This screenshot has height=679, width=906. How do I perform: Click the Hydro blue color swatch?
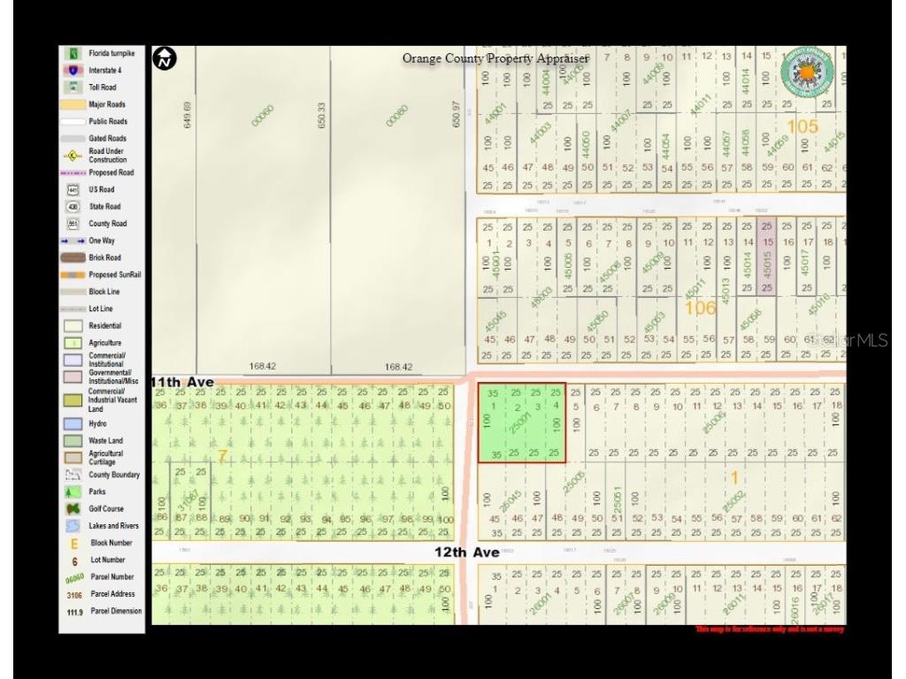click(74, 423)
